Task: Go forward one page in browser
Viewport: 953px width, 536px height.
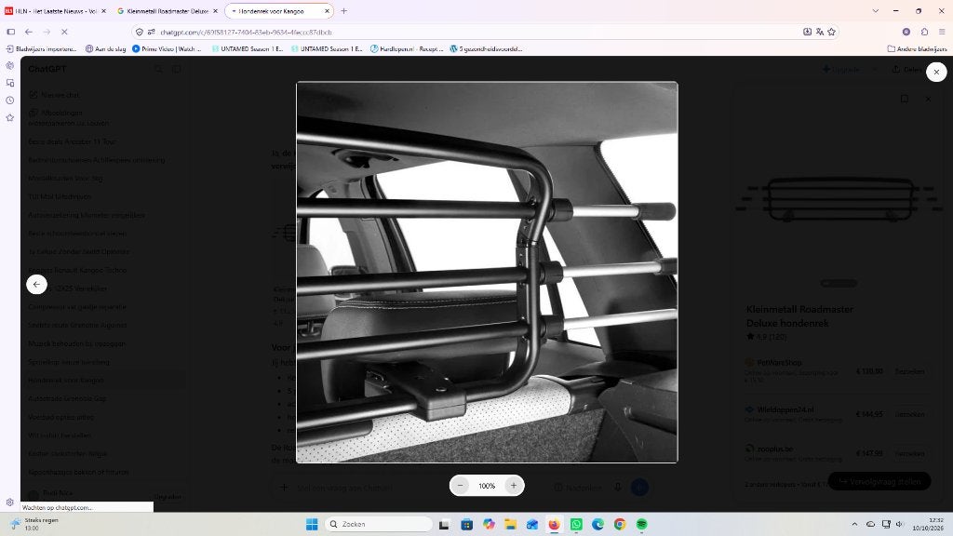Action: [47, 32]
